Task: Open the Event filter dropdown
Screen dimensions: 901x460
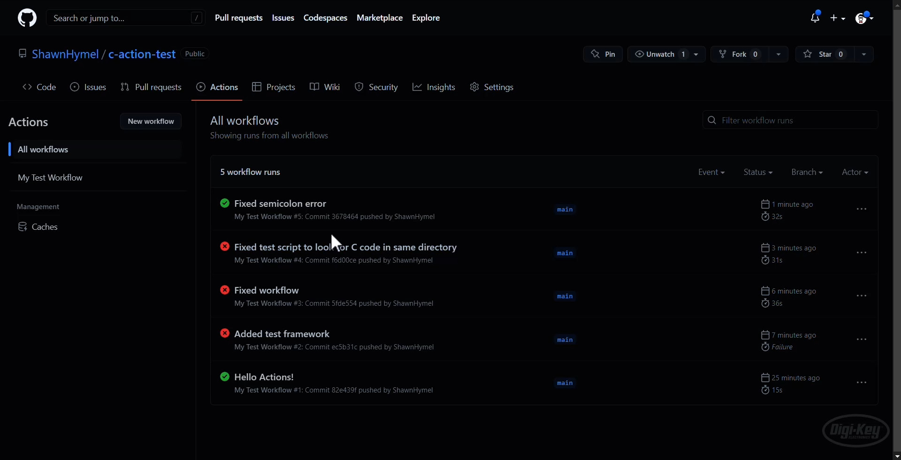Action: click(x=711, y=172)
